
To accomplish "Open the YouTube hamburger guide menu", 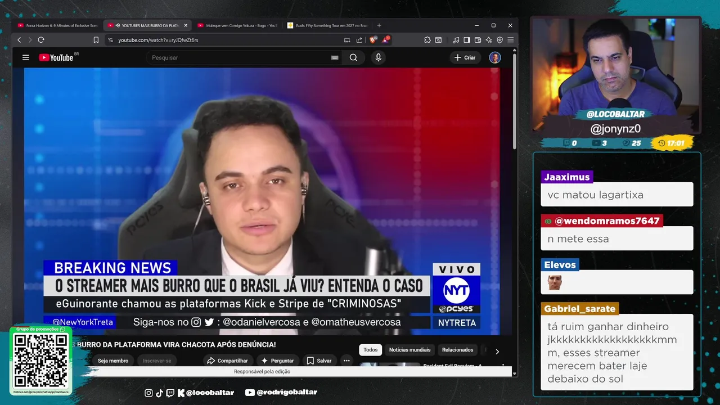I will [25, 57].
